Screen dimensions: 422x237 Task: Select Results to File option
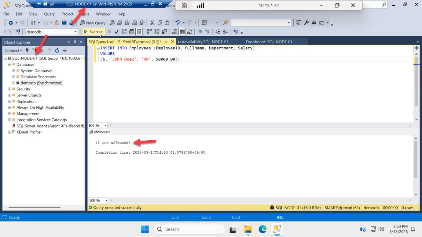tap(190, 32)
